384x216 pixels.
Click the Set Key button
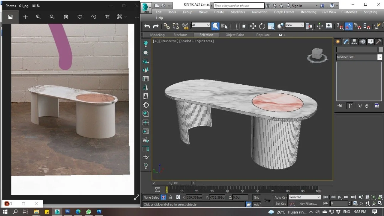(x=280, y=204)
